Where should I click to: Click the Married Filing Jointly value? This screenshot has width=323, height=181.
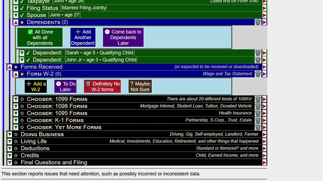[84, 8]
